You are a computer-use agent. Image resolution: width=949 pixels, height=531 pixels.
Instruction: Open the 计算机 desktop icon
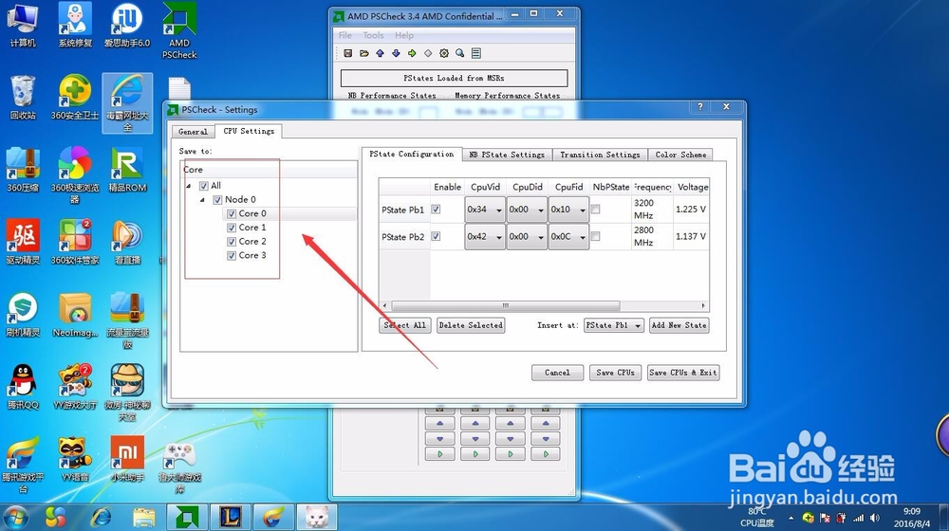(x=23, y=26)
